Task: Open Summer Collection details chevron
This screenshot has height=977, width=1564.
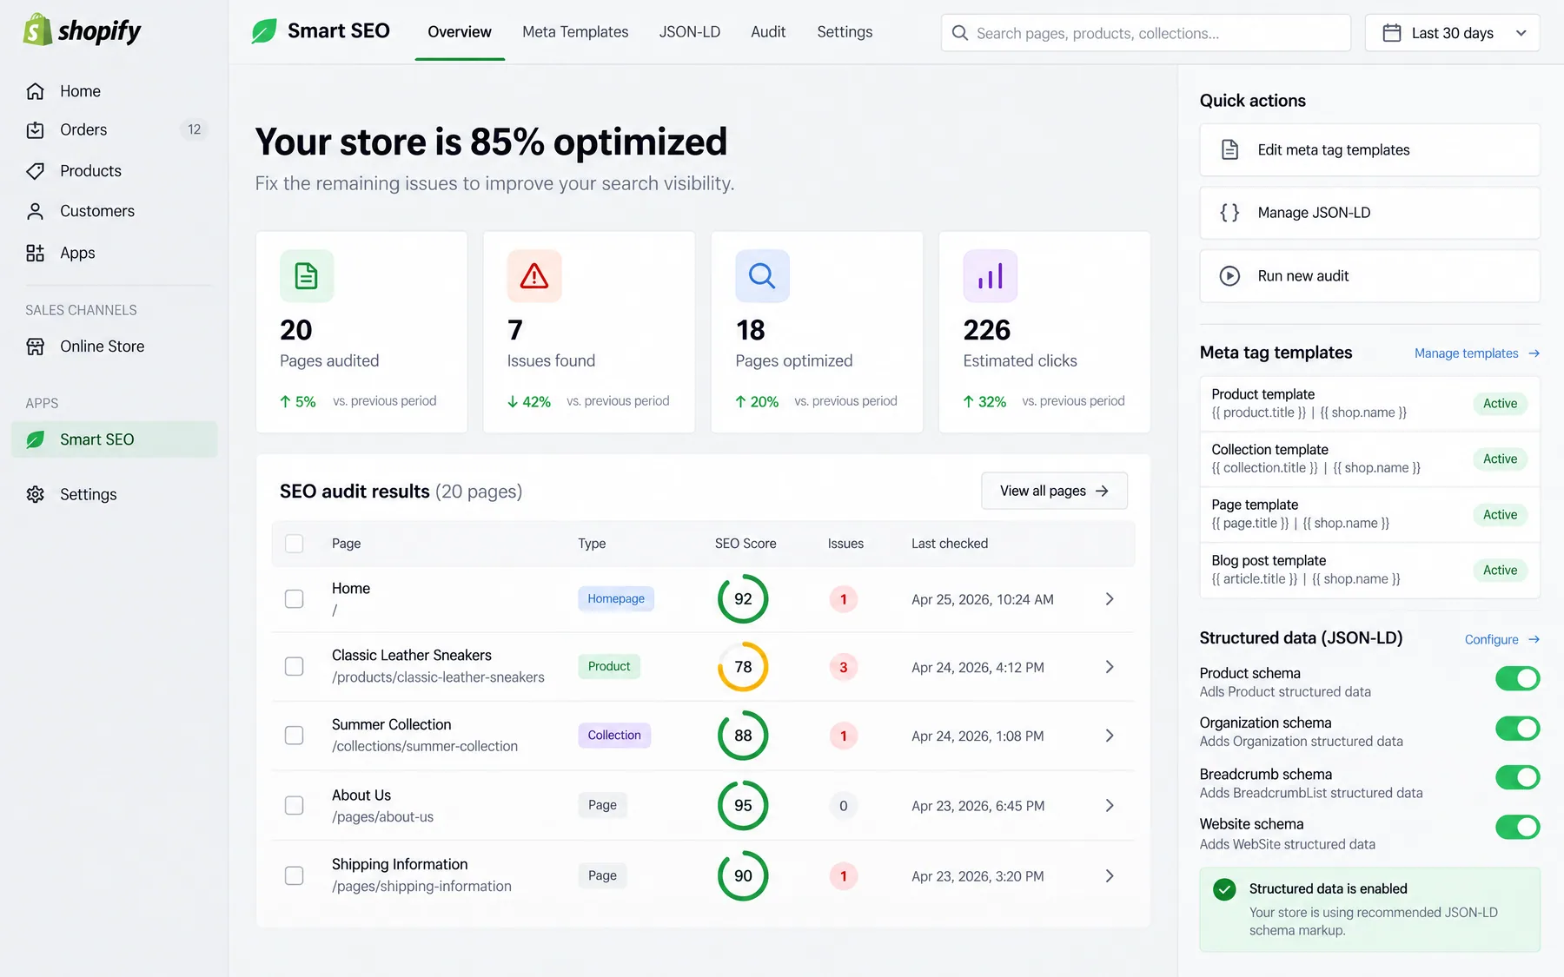Action: (1110, 736)
